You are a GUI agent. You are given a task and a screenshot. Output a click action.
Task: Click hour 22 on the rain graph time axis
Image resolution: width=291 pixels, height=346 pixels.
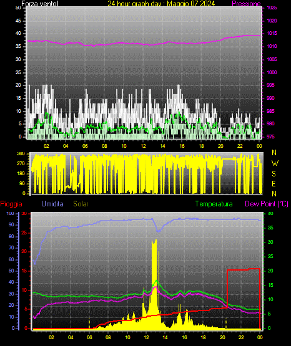click(241, 337)
